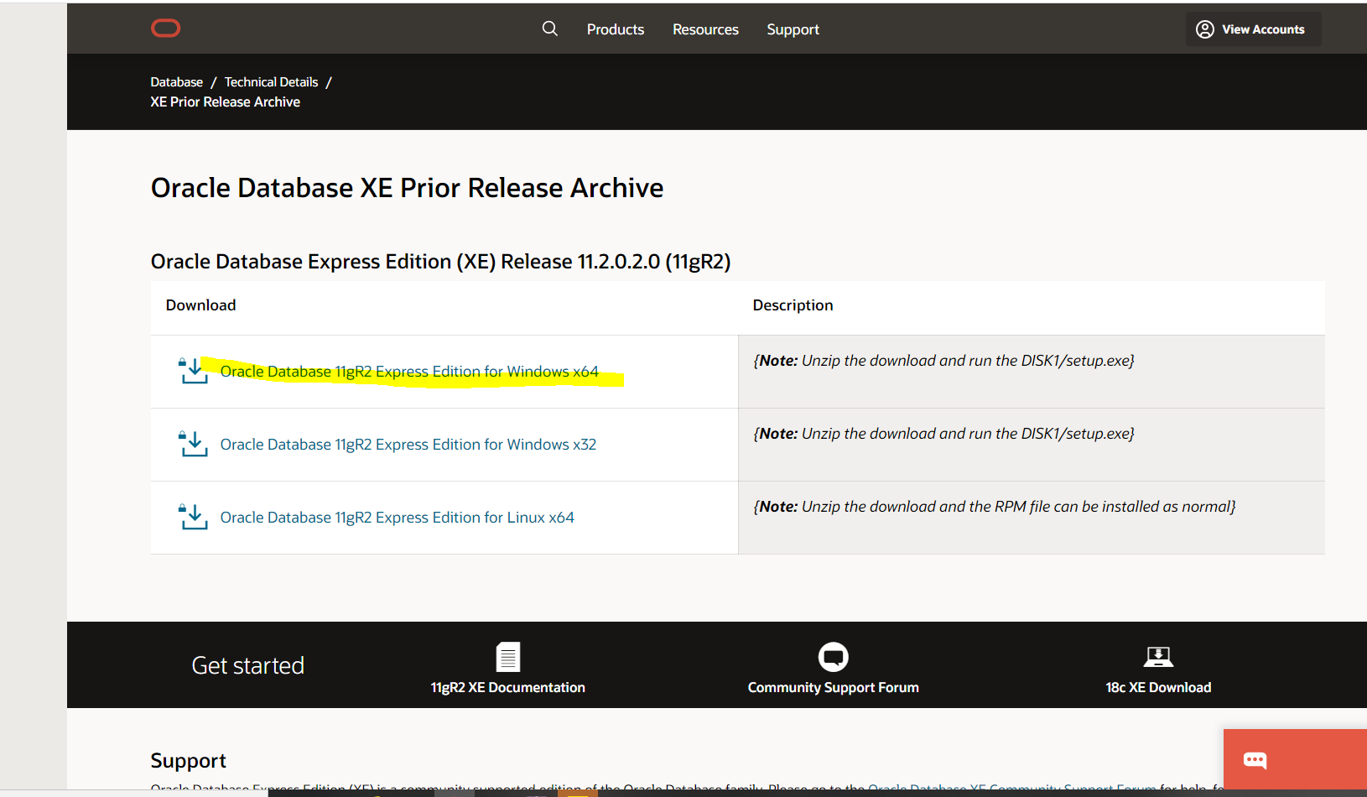The width and height of the screenshot is (1367, 797).
Task: Click the Oracle logo icon
Action: coord(165,29)
